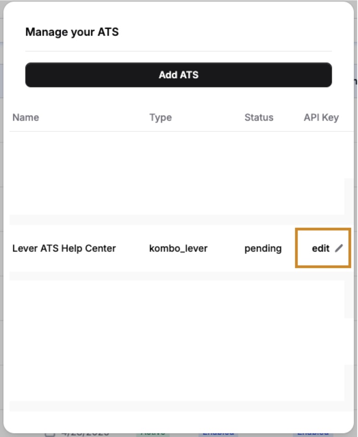Sort by the Name column header
358x437 pixels.
tap(26, 118)
